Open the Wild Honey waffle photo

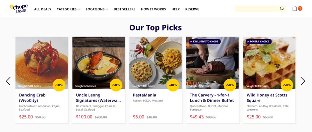click(x=269, y=63)
